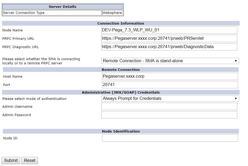Open the SMA connection type dropdown
Viewport: 248px width, 166px height.
[x=170, y=61]
